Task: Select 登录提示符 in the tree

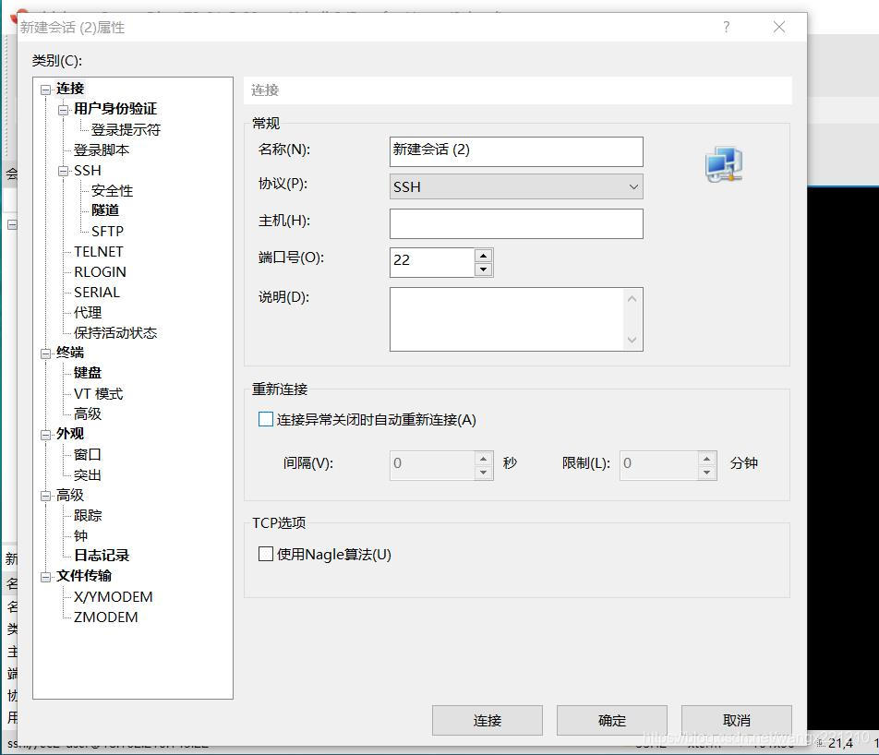Action: (126, 130)
